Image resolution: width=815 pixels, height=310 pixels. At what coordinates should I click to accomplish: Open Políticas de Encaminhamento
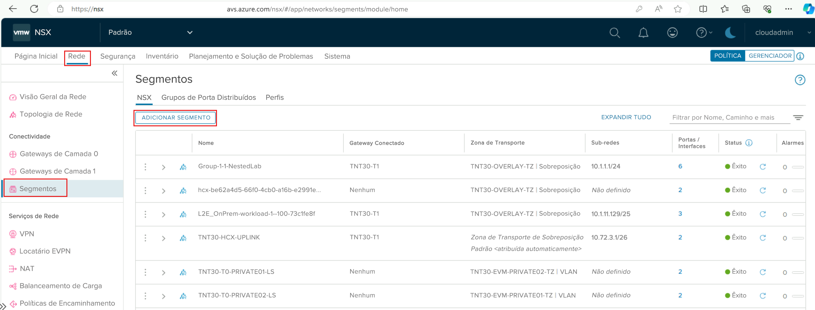tap(62, 303)
